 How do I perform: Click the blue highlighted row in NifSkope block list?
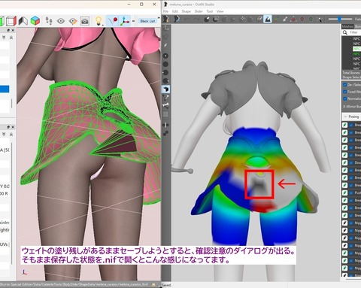click(x=5, y=89)
